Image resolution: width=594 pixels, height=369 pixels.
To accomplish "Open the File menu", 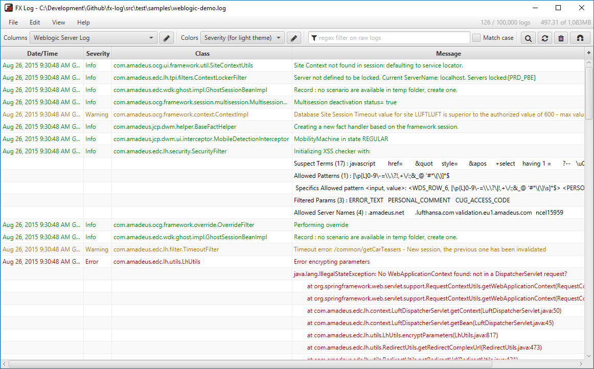I will pos(13,22).
